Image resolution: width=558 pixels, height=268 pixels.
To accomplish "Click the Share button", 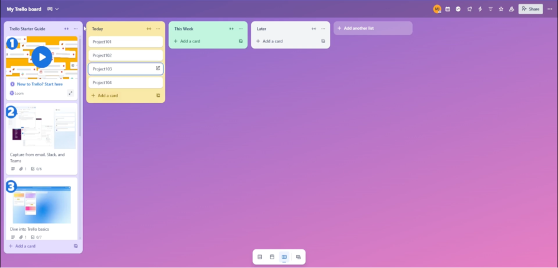I will tap(531, 9).
